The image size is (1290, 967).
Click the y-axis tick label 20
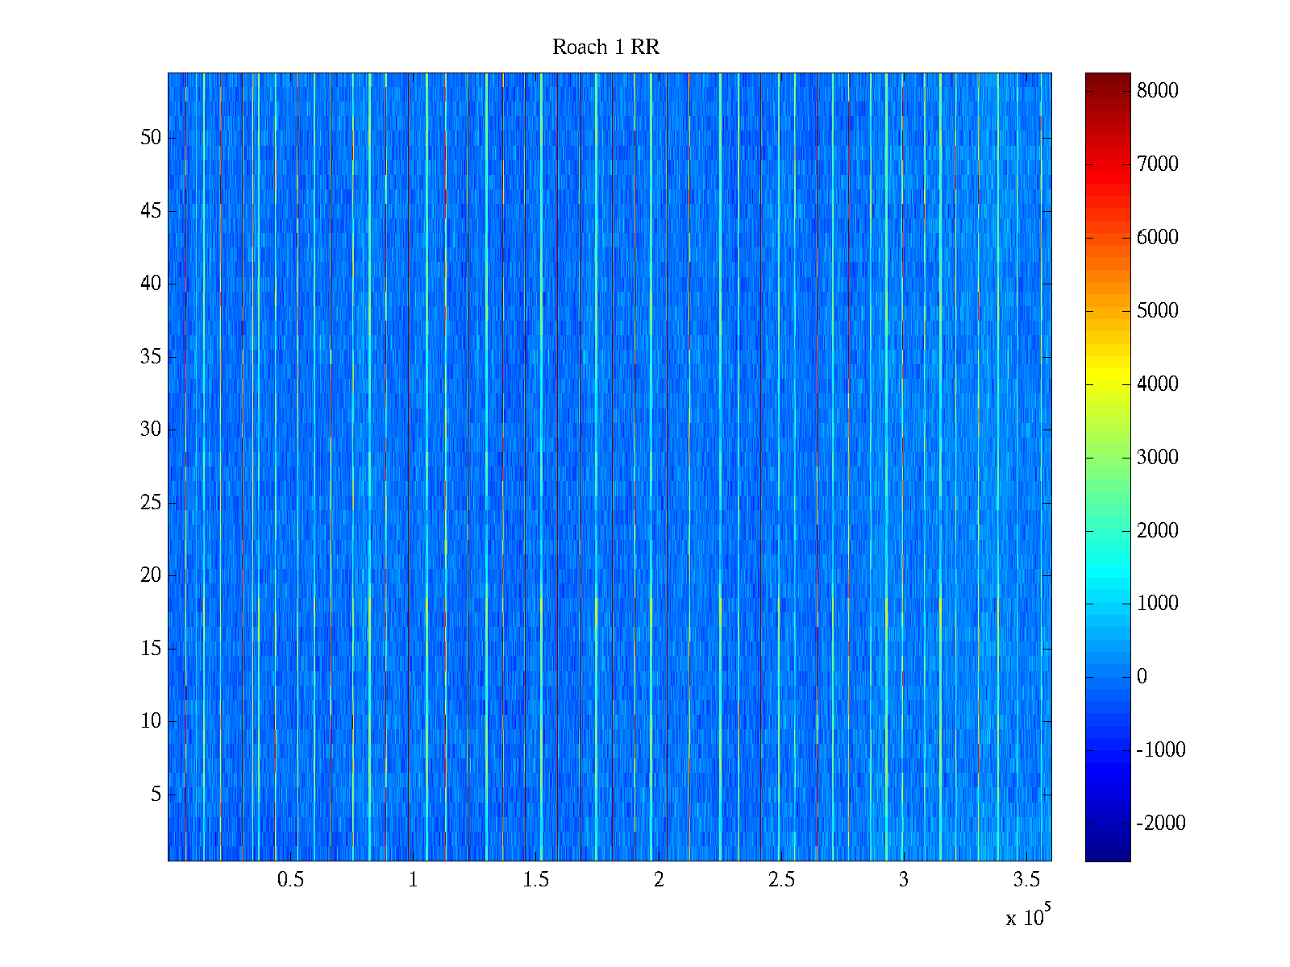(151, 575)
